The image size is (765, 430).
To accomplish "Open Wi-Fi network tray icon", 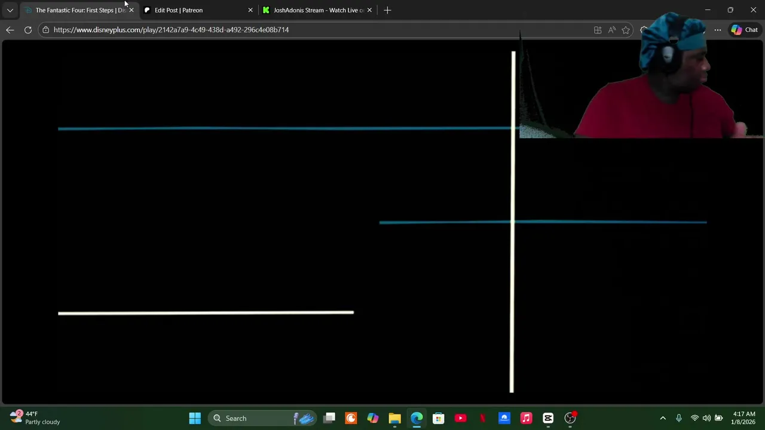I will tap(694, 418).
